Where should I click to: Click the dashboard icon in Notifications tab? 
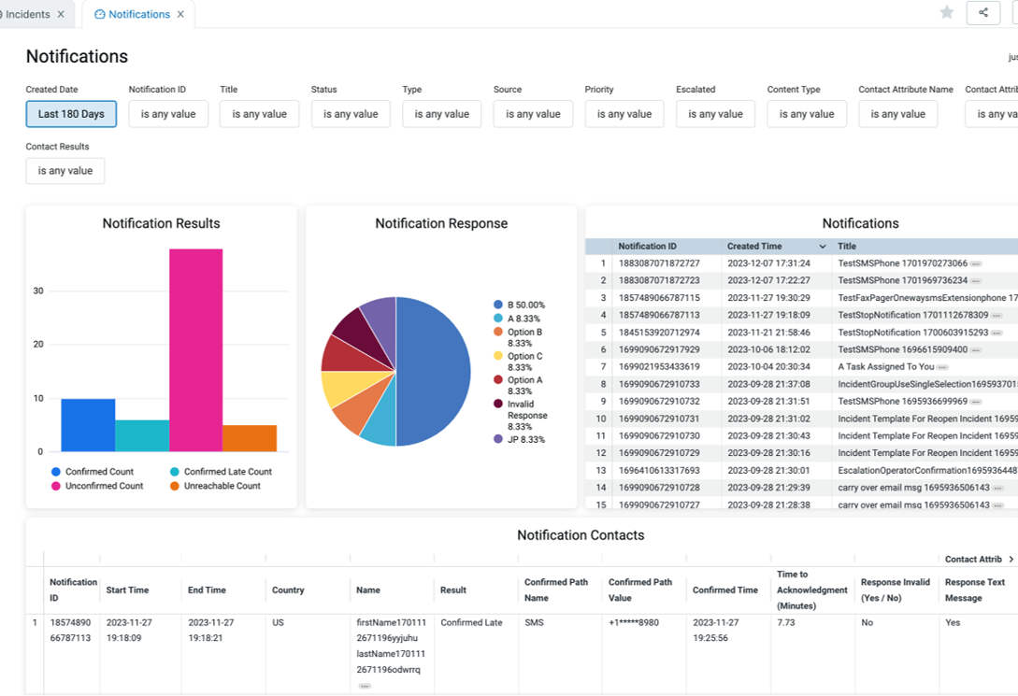click(99, 14)
